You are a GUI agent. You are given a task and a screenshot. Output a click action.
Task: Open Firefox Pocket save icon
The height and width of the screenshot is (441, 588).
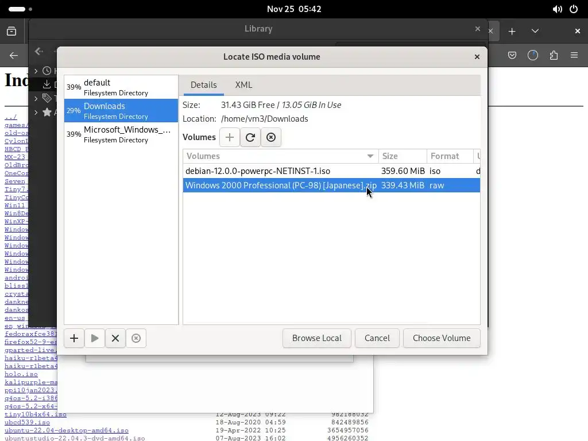point(512,56)
